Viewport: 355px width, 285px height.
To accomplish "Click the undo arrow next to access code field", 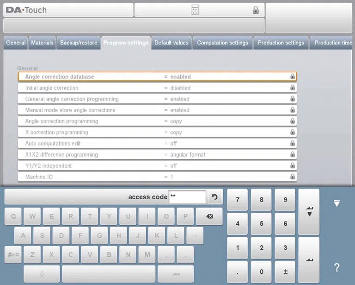I will (x=214, y=197).
